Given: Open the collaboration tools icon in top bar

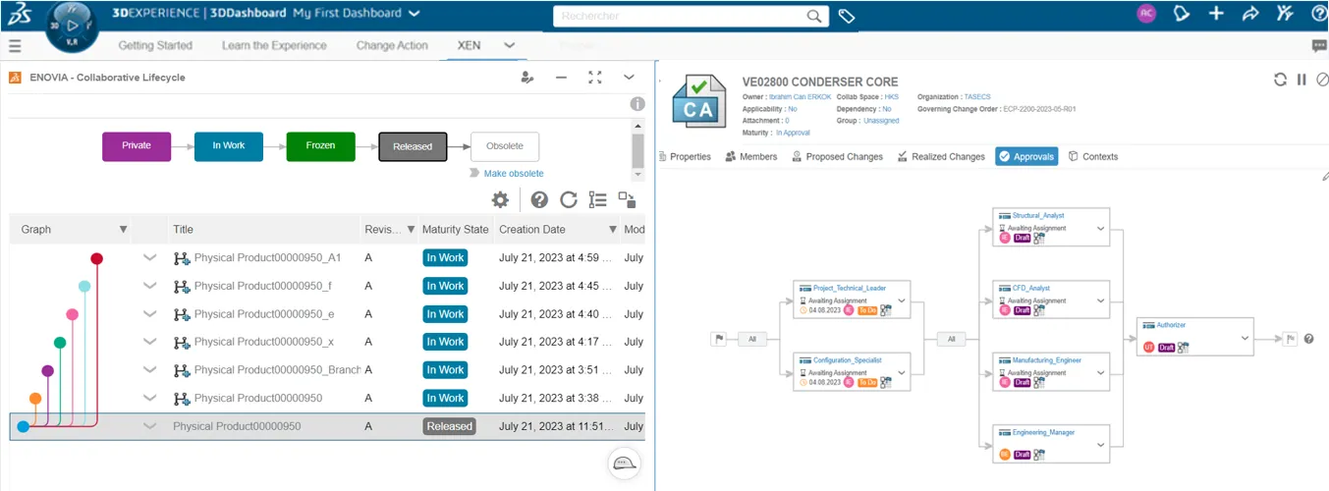Looking at the screenshot, I should tap(1284, 14).
